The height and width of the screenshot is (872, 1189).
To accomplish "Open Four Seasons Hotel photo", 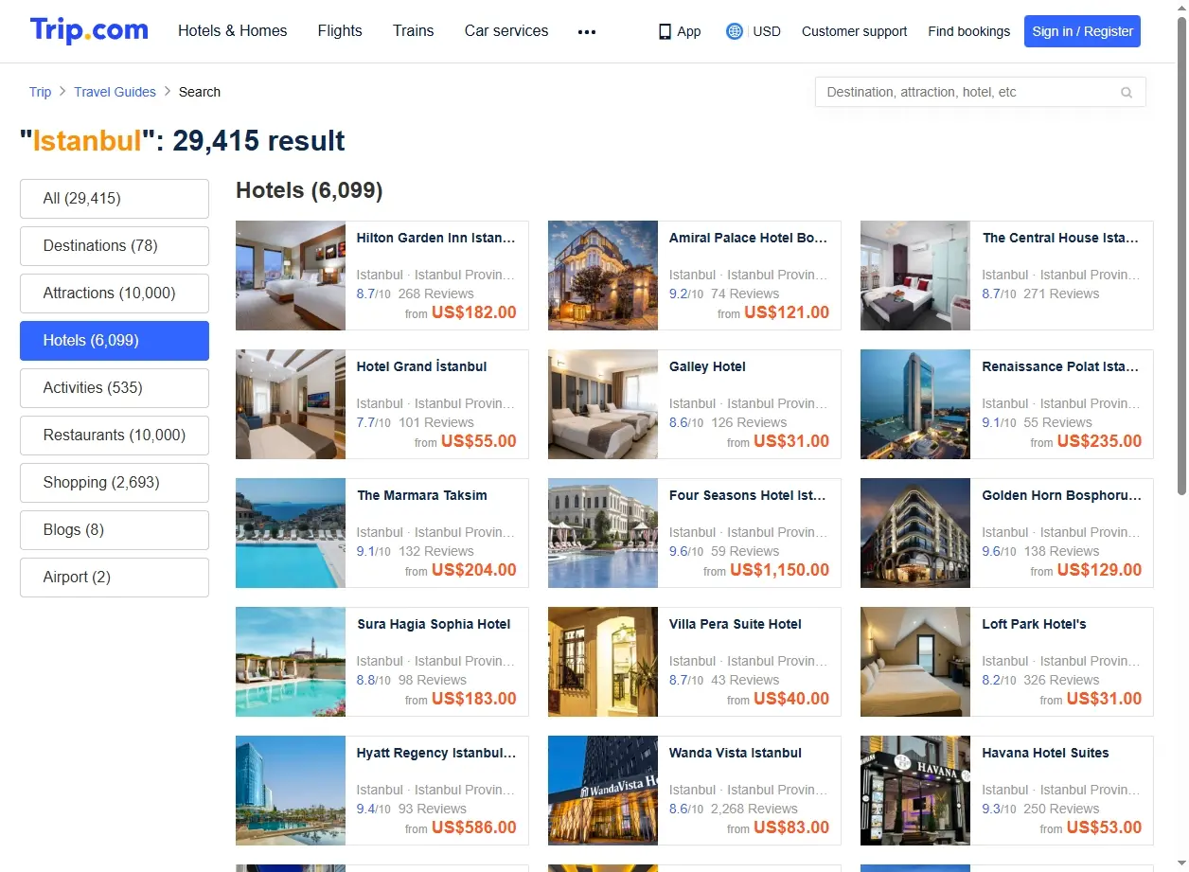I will pos(603,533).
